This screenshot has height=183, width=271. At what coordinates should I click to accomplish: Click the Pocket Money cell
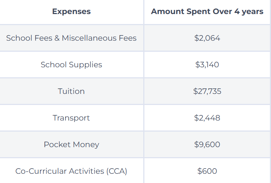click(x=71, y=145)
